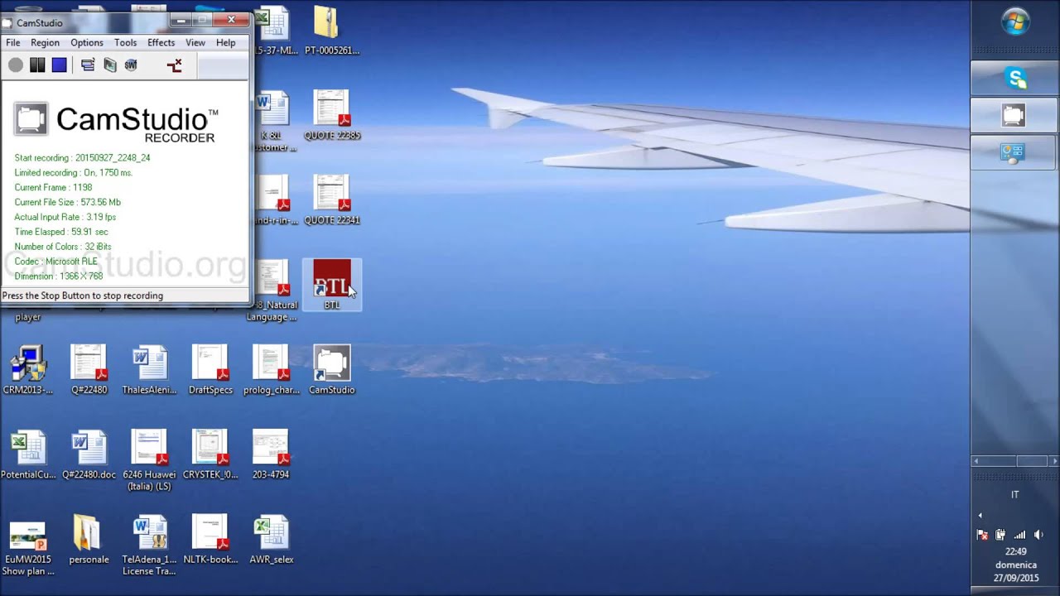Select the BTL desktop shortcut
Image resolution: width=1060 pixels, height=596 pixels.
pyautogui.click(x=332, y=285)
